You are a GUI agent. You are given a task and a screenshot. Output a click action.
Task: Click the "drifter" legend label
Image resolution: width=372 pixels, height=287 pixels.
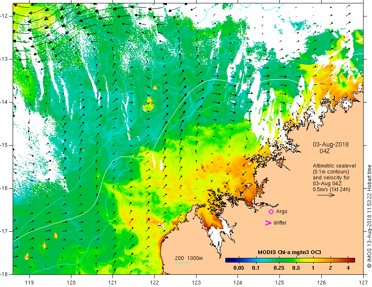pos(280,223)
